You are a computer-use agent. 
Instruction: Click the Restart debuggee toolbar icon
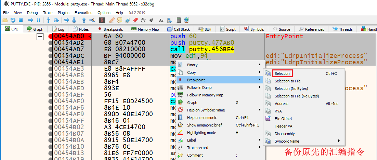click(13, 20)
